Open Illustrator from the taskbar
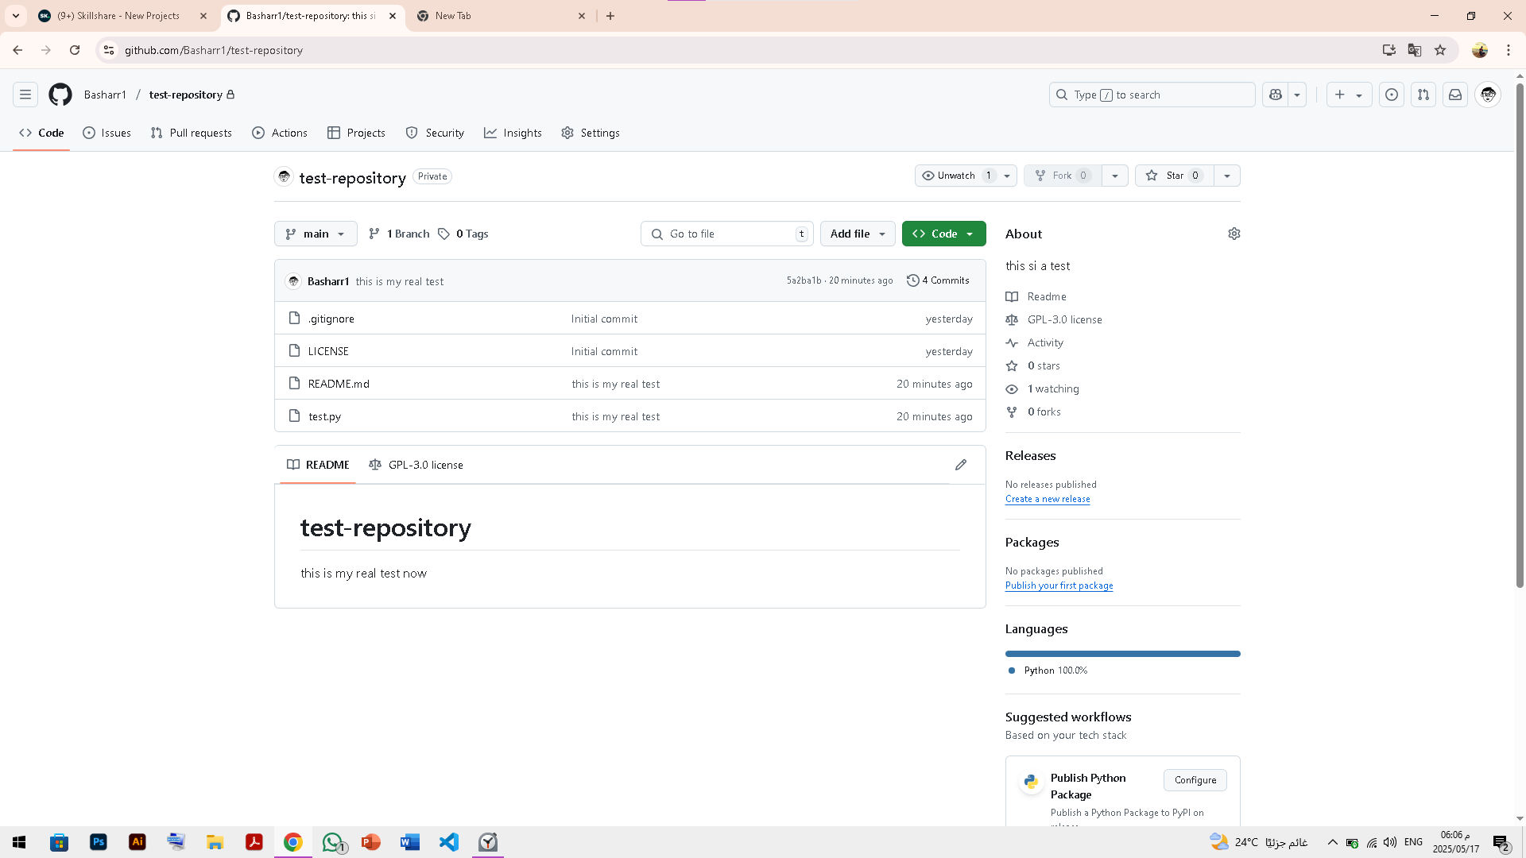Image resolution: width=1526 pixels, height=858 pixels. [x=137, y=842]
